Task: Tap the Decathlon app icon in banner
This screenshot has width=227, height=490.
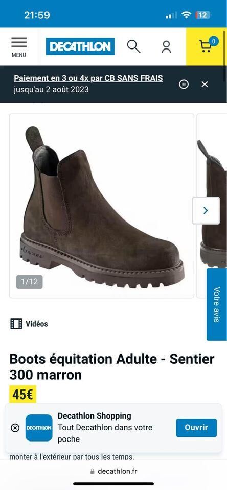Action: click(x=39, y=428)
